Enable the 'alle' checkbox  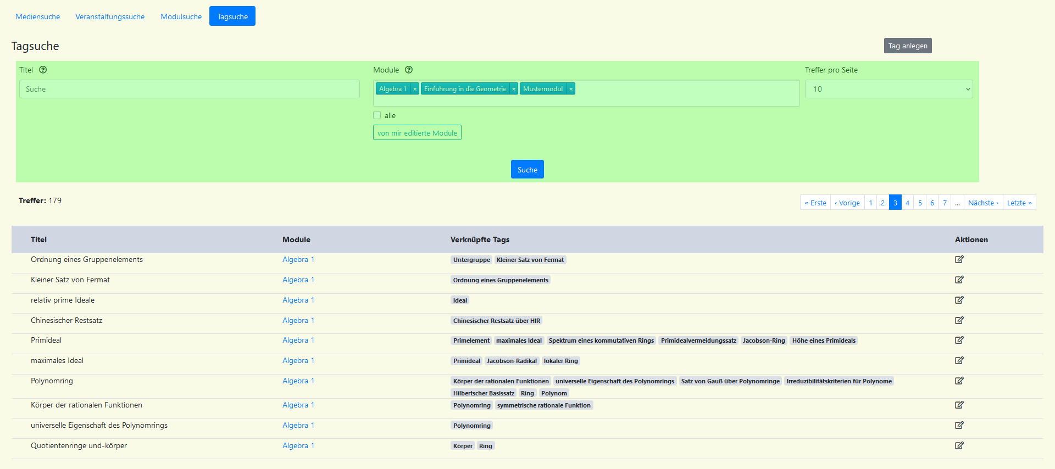pyautogui.click(x=377, y=115)
